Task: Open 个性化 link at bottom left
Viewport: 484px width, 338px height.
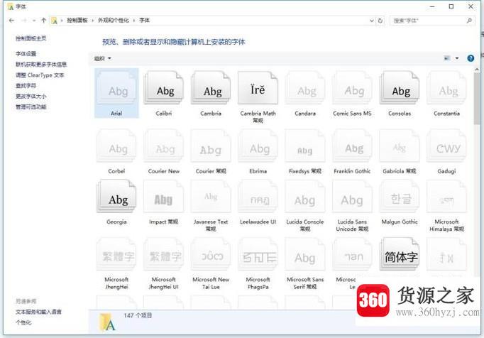Action: [23, 322]
